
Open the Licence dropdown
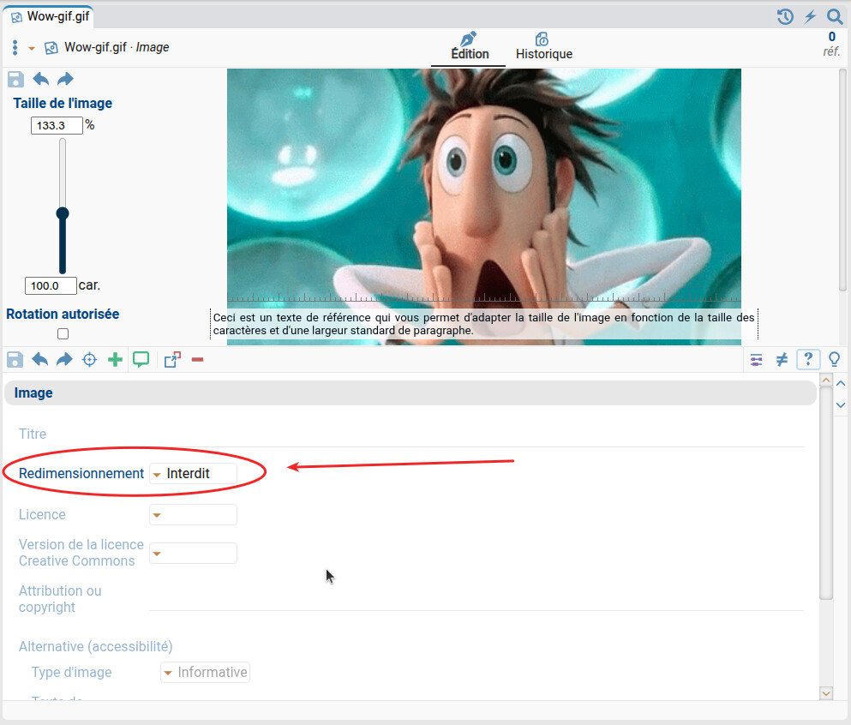tap(193, 515)
